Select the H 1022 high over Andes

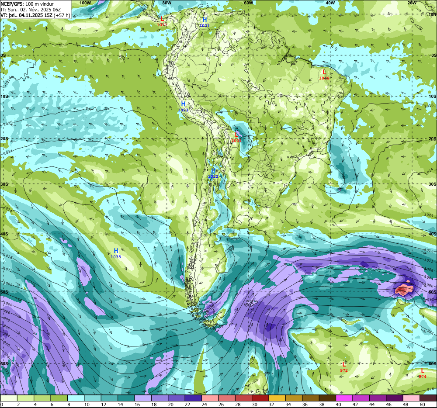pyautogui.click(x=213, y=173)
